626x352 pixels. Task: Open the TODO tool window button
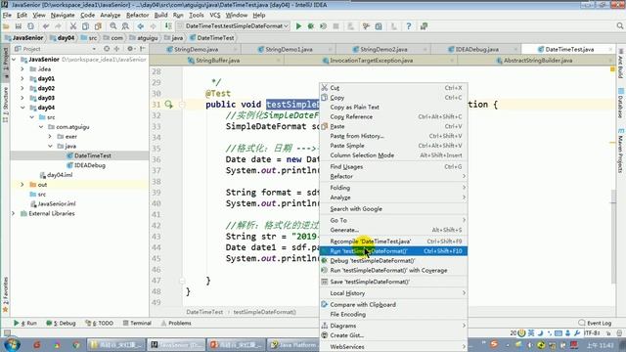(x=100, y=324)
